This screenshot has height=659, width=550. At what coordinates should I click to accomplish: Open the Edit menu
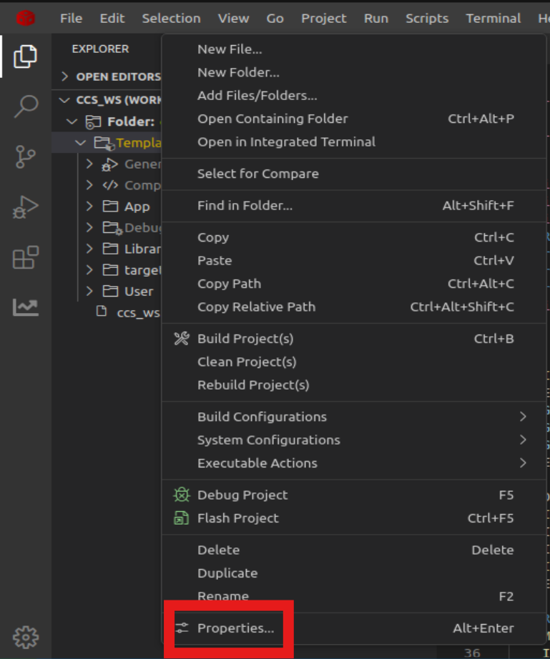112,18
